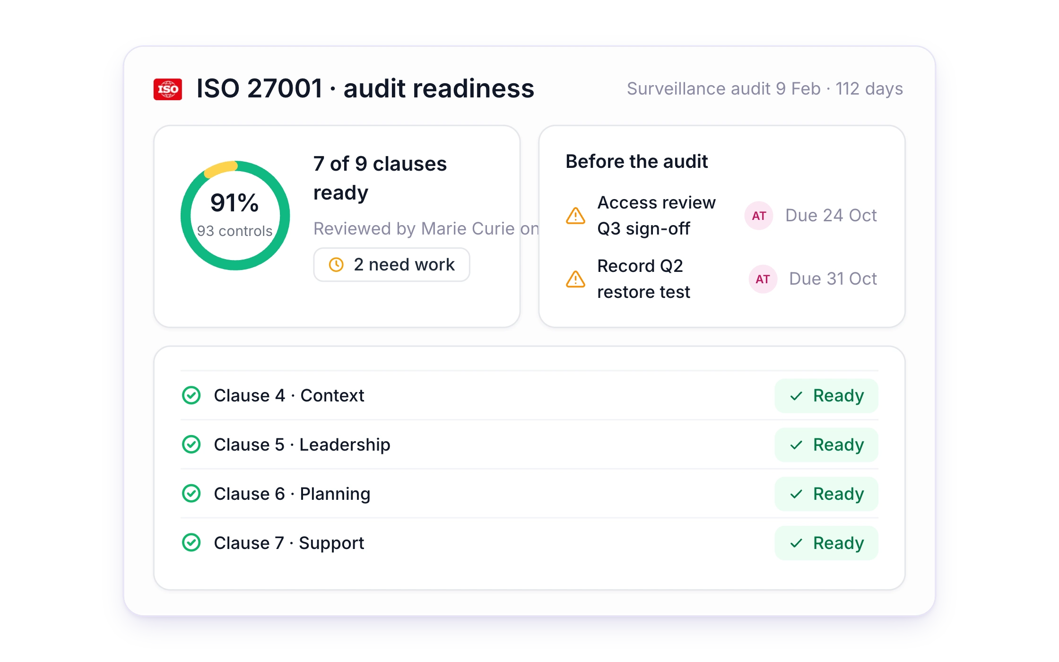Select Clause 4 · Context row label
Image resolution: width=1059 pixels, height=662 pixels.
tap(289, 395)
